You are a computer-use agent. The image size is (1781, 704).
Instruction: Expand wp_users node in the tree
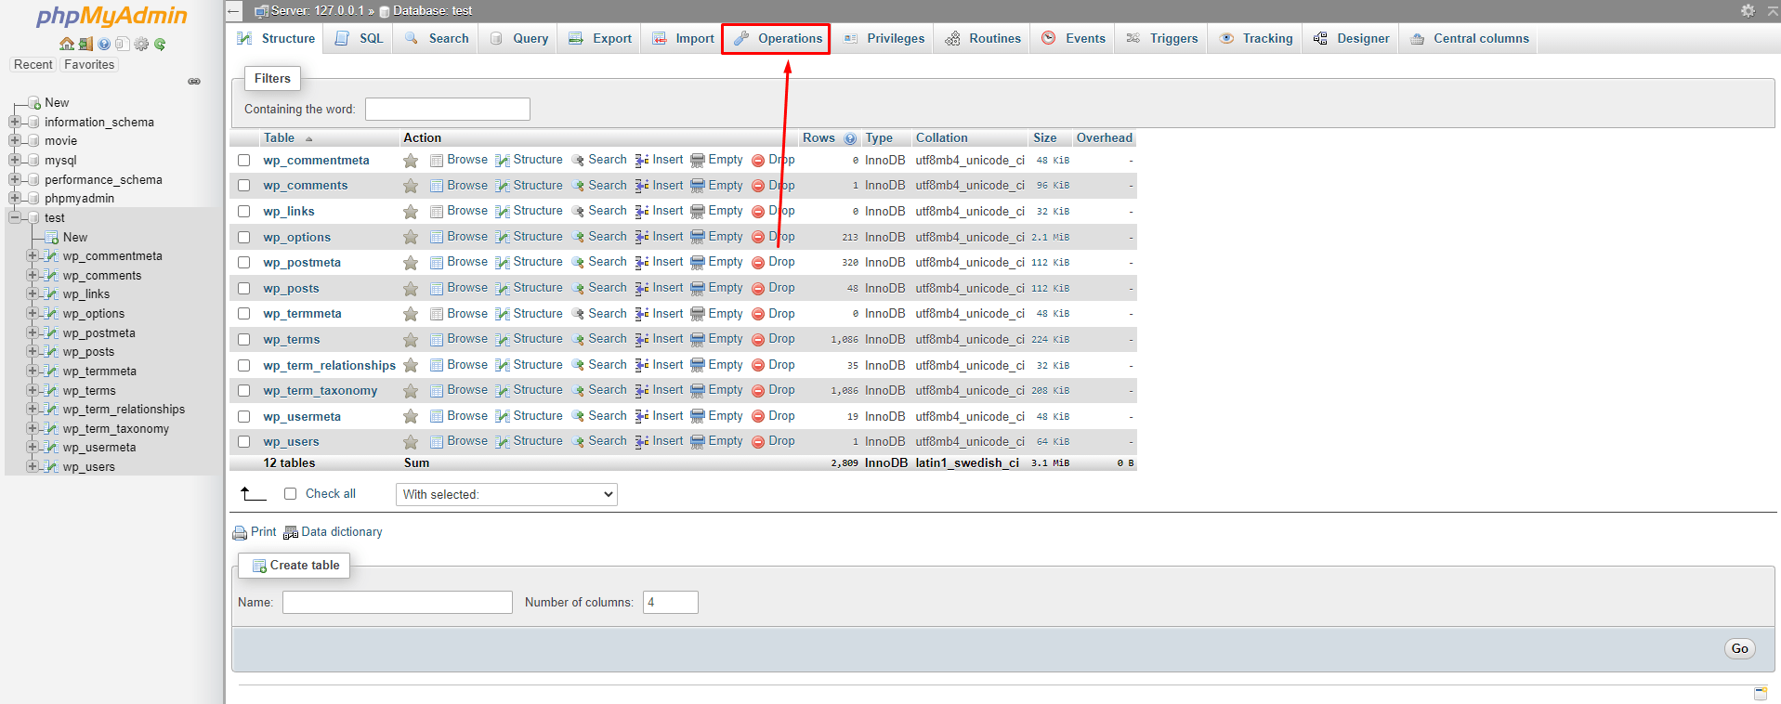pos(33,467)
